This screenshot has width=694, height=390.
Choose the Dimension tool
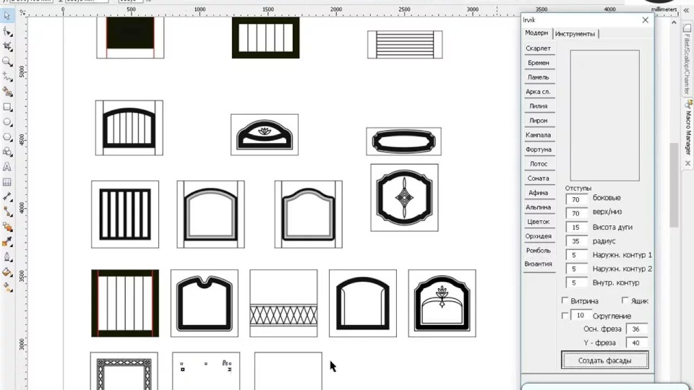tap(7, 197)
